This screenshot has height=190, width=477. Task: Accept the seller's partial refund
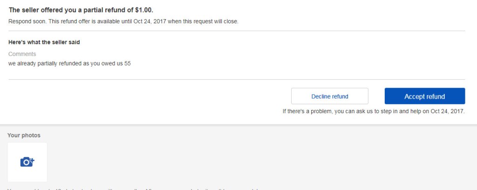click(425, 96)
